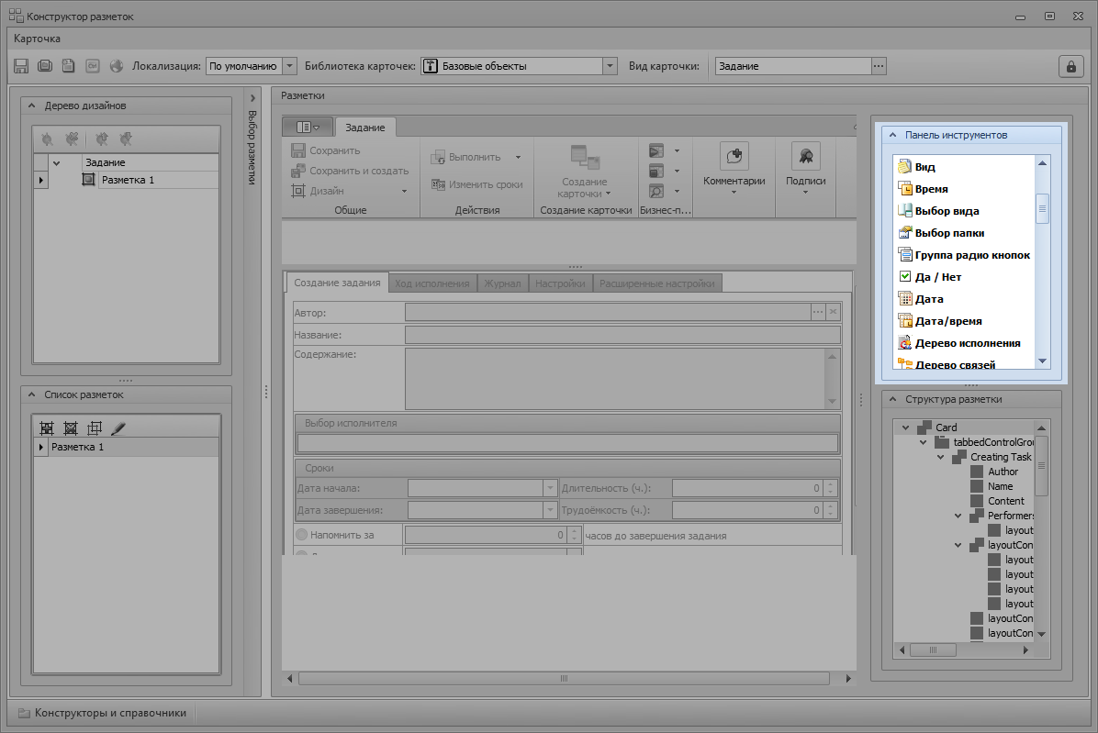1098x733 pixels.
Task: Click the lock icon at top right
Action: pyautogui.click(x=1070, y=66)
